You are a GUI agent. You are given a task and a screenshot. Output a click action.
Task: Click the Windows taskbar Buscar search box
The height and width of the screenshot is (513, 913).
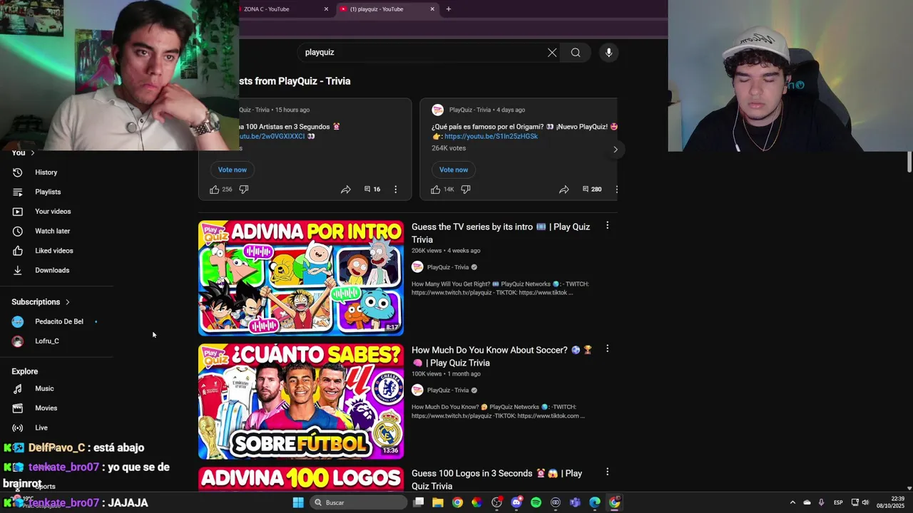[x=359, y=502]
